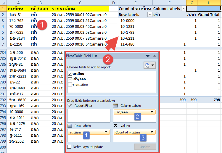Open the Column Labels filter dropdown in cell F1

pos(184,9)
